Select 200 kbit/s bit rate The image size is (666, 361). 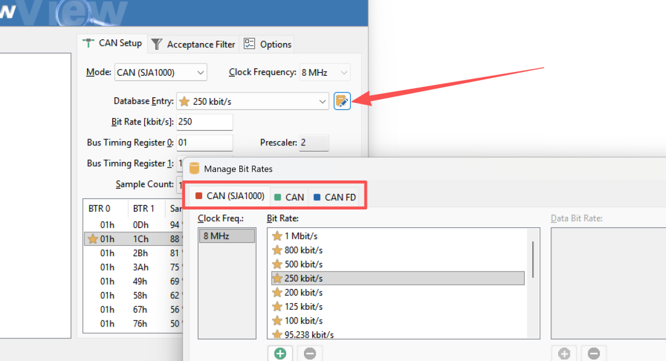point(398,292)
